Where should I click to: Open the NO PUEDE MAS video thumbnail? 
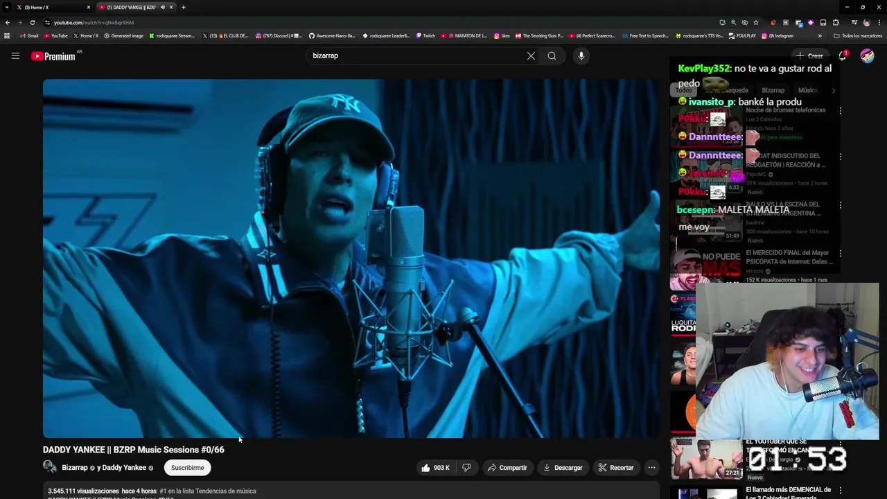pos(705,268)
